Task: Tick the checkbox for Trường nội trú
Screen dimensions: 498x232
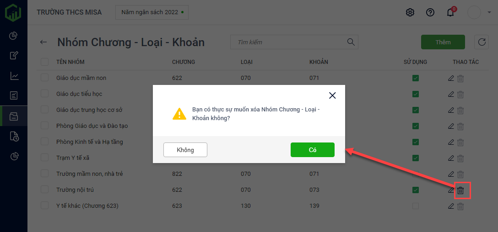Action: point(44,190)
